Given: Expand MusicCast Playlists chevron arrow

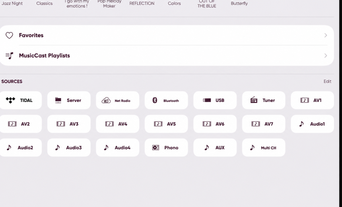Looking at the screenshot, I should (326, 55).
